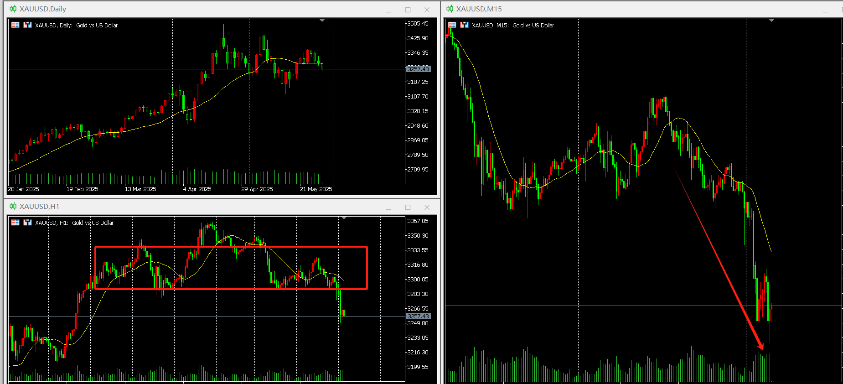
Task: Select the chart shift triangle on M15 chart
Action: pyautogui.click(x=771, y=21)
